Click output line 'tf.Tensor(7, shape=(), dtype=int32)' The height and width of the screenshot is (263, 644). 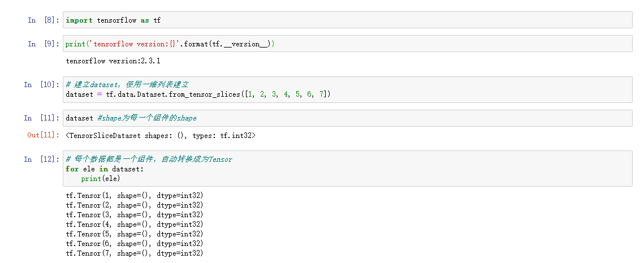pyautogui.click(x=135, y=253)
